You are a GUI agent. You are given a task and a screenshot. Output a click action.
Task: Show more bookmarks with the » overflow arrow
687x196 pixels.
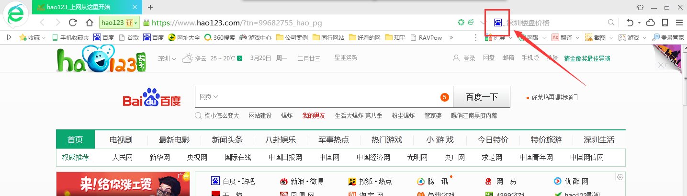coord(451,37)
